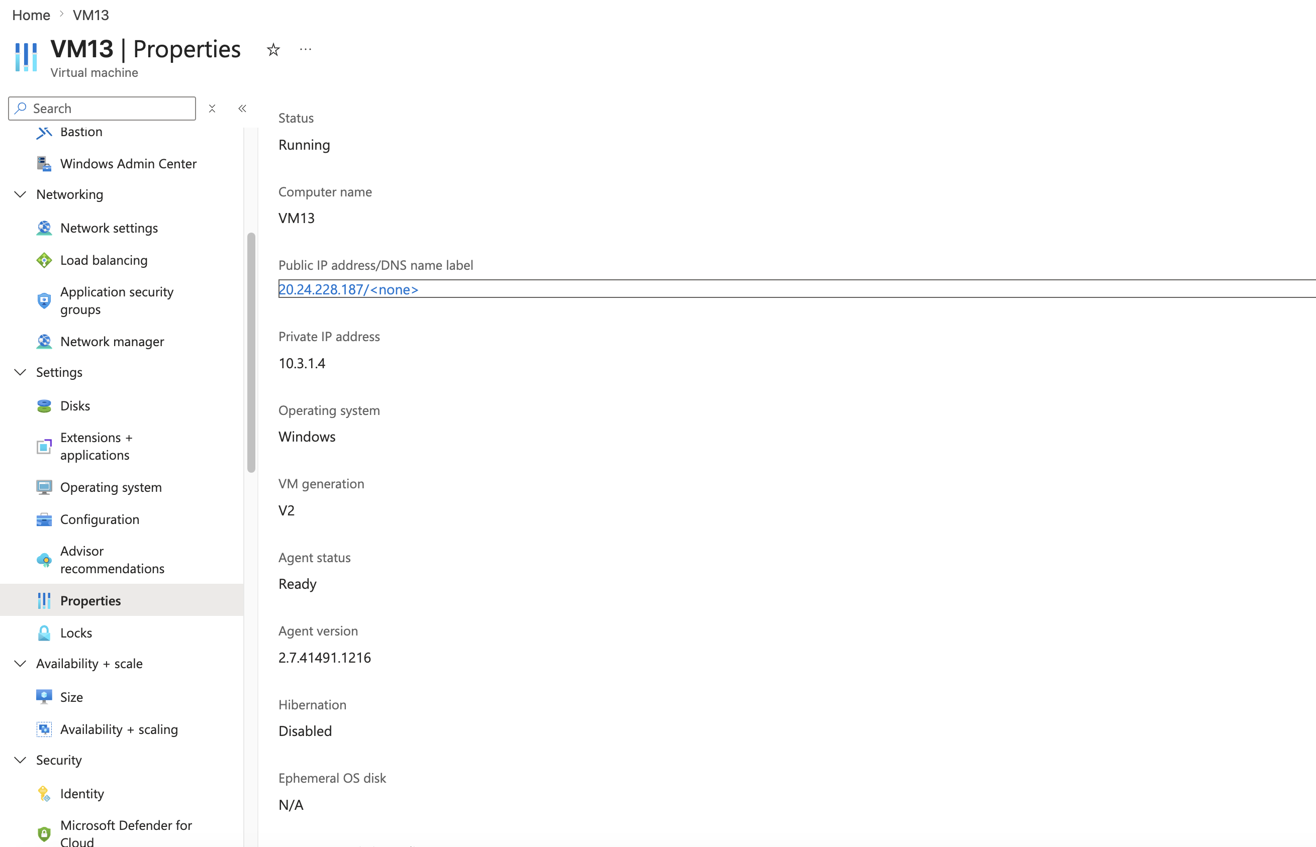Click the Properties bars icon in sidebar

[x=44, y=601]
